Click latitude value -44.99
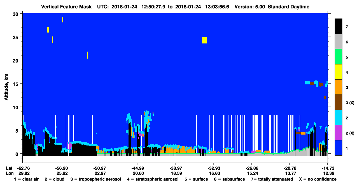 point(138,168)
